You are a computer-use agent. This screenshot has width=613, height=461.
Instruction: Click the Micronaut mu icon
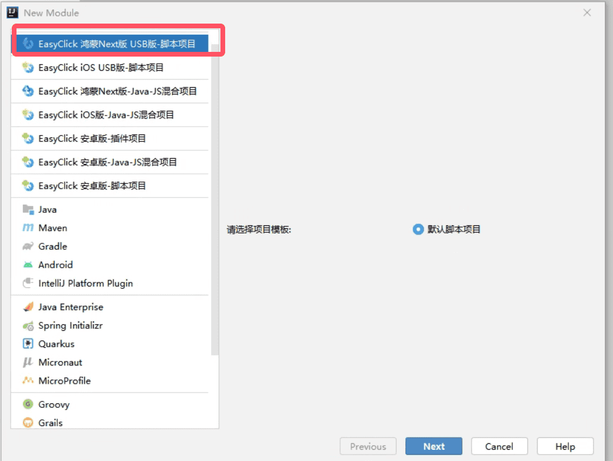click(x=28, y=363)
